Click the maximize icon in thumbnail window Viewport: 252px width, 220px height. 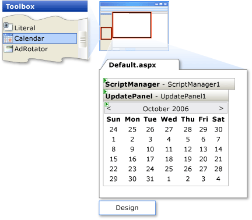[x=161, y=4]
